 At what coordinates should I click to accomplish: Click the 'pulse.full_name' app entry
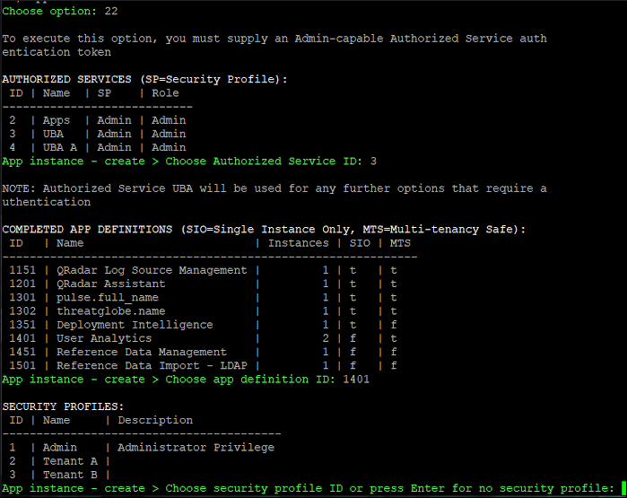tap(108, 298)
